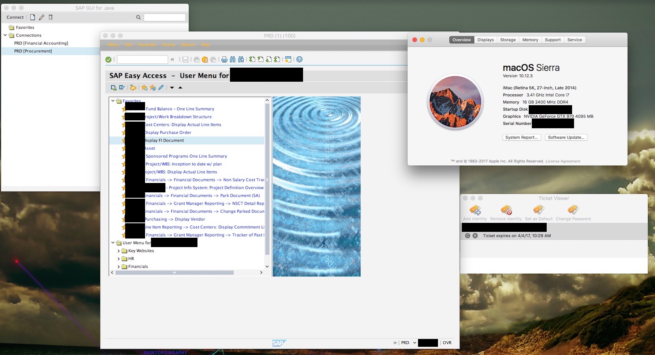
Task: Click the System Report button
Action: tap(522, 138)
